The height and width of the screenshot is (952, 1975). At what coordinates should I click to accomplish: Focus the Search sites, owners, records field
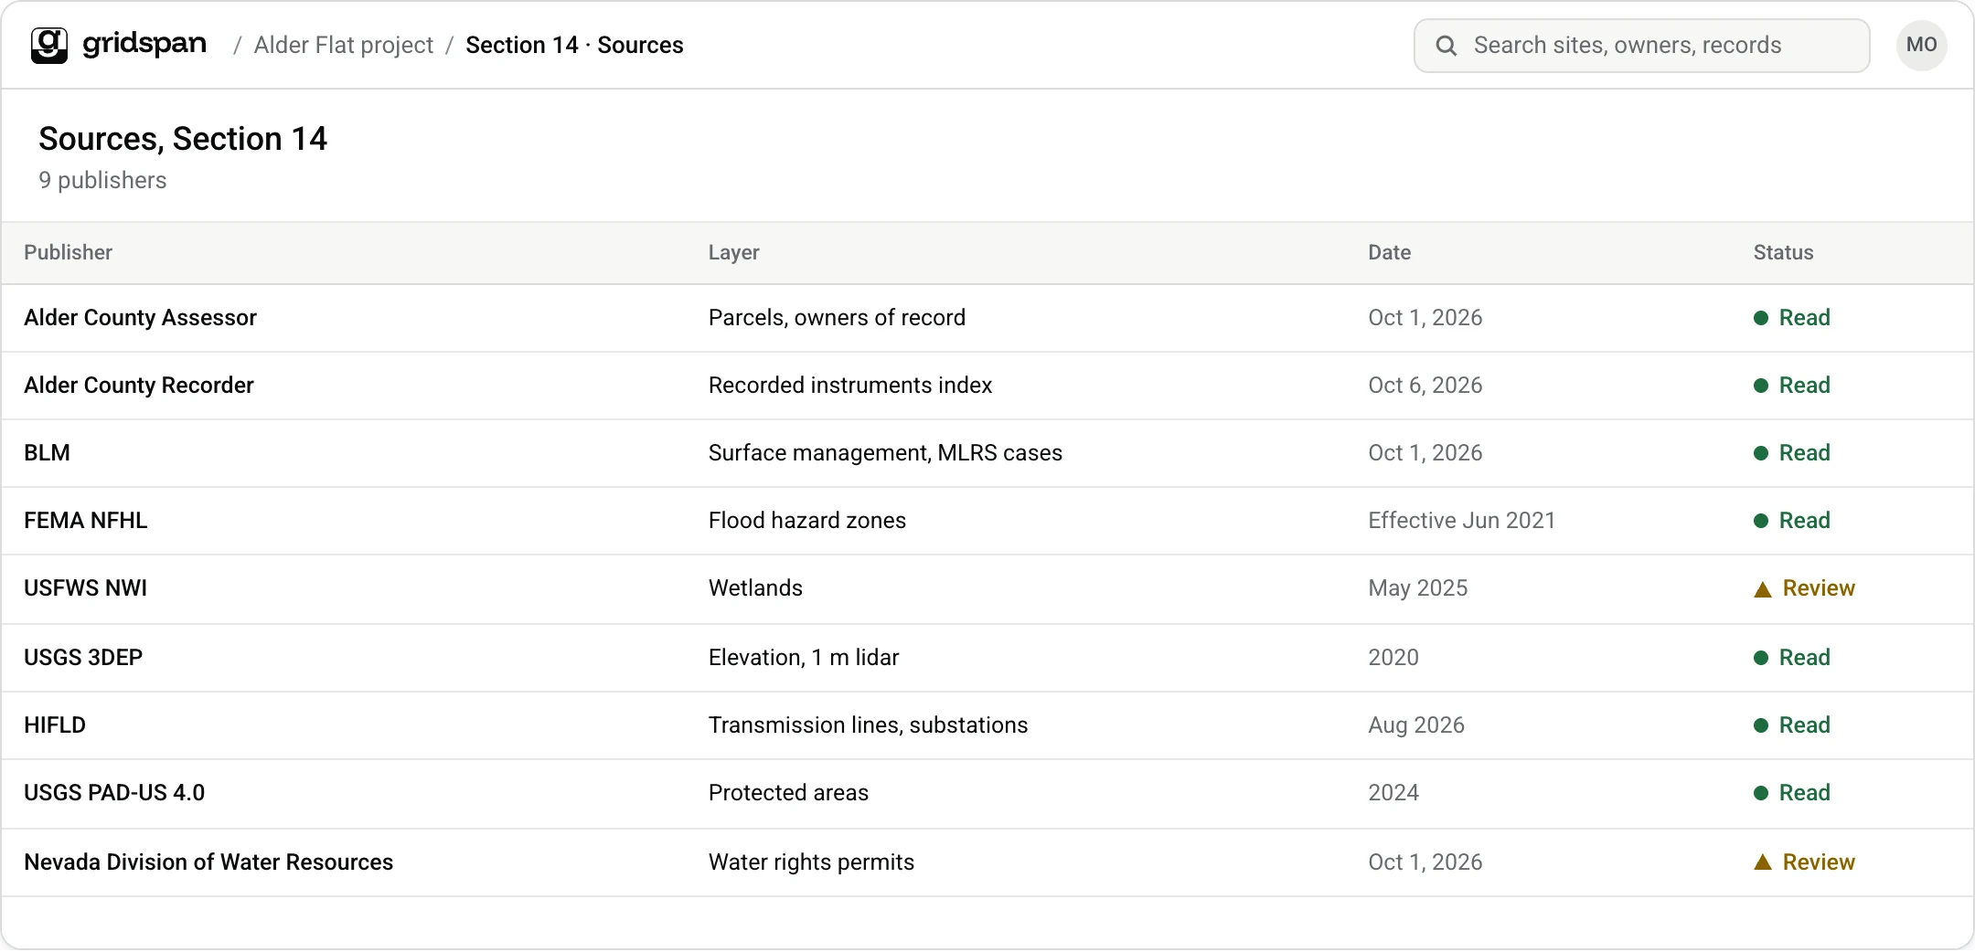pos(1641,46)
